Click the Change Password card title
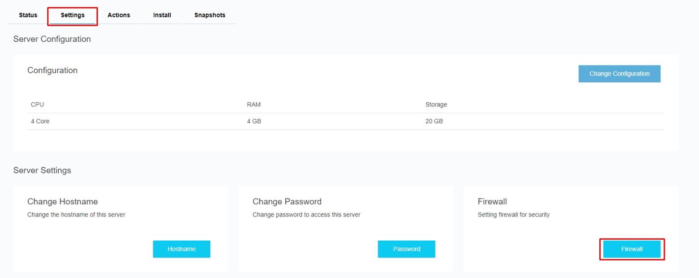This screenshot has height=278, width=699. pos(287,202)
